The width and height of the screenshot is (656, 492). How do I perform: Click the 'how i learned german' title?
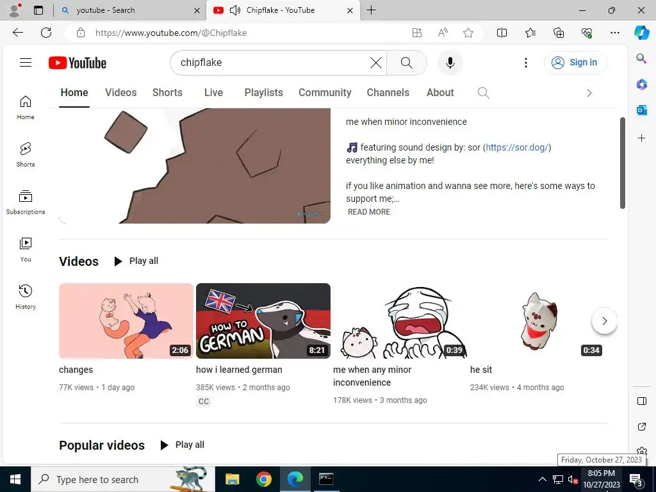(239, 370)
